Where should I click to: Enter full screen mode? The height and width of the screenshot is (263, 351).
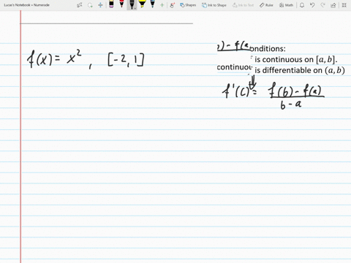(344, 5)
